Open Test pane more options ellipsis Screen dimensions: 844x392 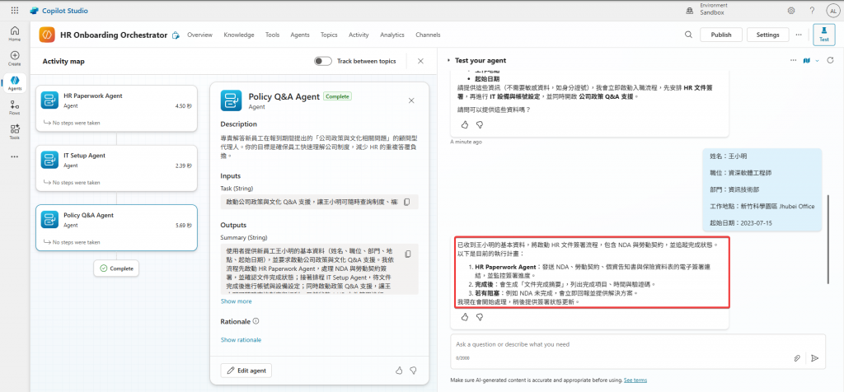793,60
